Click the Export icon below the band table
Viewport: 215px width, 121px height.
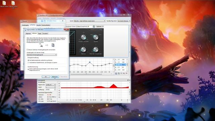tap(119, 74)
